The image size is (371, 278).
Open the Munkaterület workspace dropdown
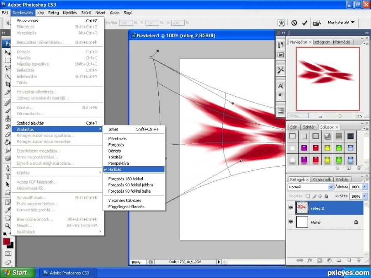pyautogui.click(x=341, y=23)
